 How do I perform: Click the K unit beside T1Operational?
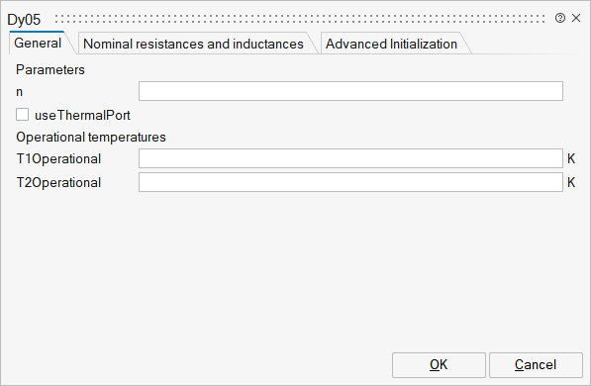(571, 158)
